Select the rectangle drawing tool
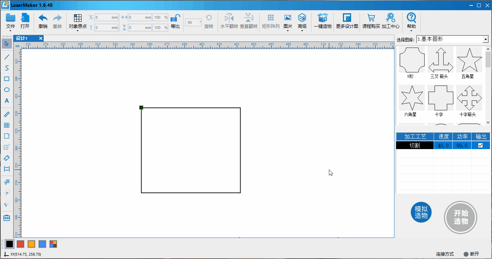The height and width of the screenshot is (259, 492). coord(6,79)
